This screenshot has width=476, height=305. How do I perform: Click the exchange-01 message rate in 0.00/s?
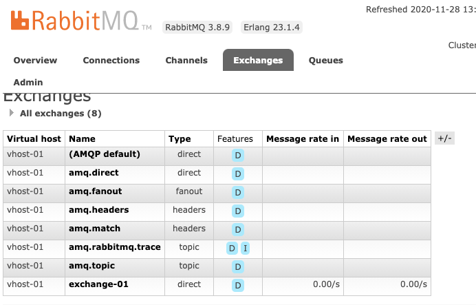326,284
